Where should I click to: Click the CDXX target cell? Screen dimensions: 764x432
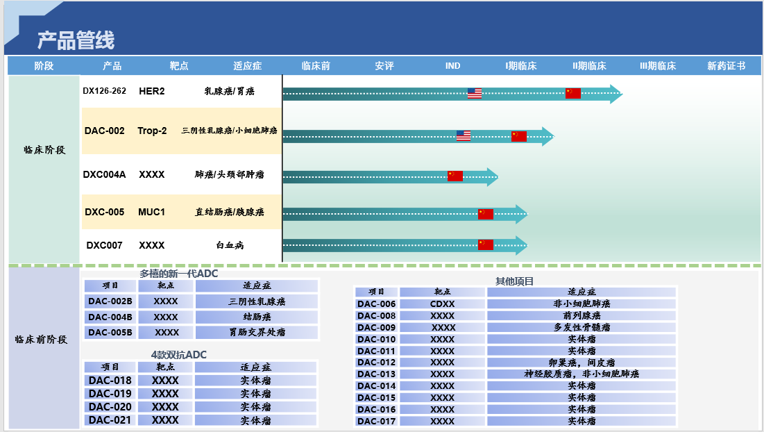coord(442,304)
